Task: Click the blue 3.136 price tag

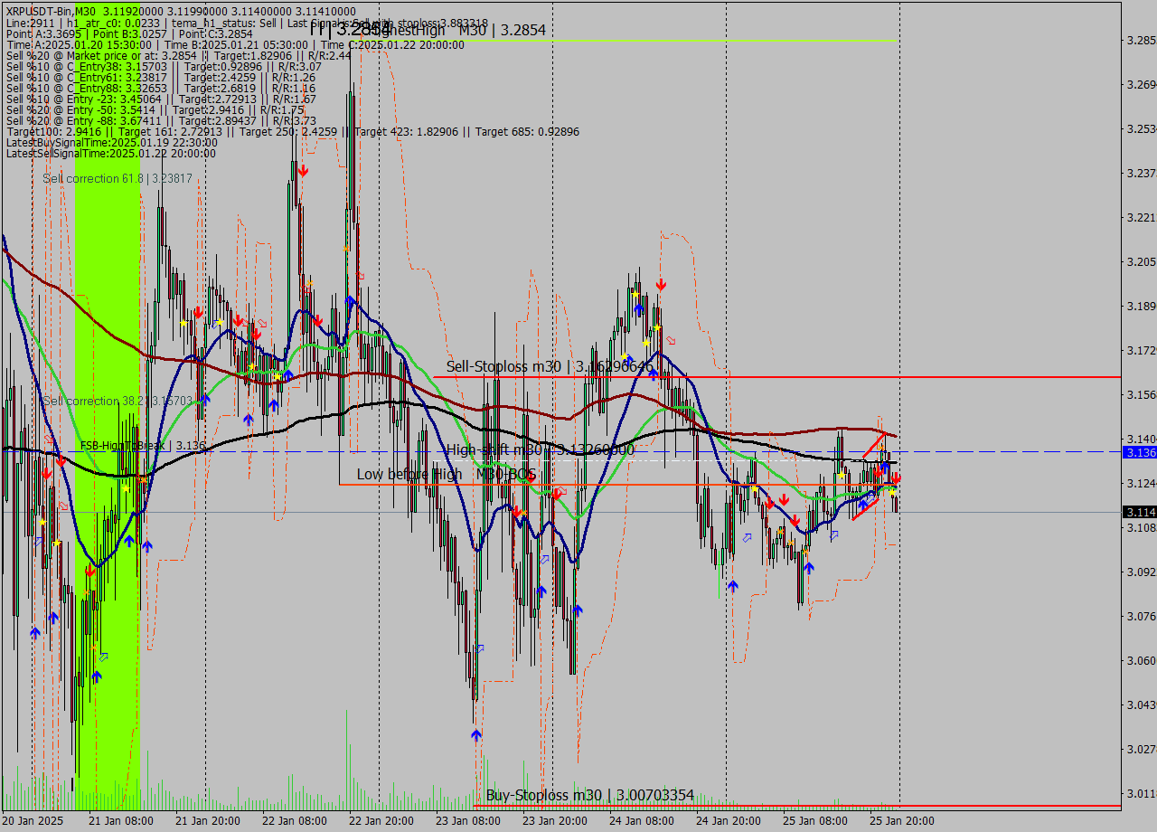Action: pos(1139,451)
